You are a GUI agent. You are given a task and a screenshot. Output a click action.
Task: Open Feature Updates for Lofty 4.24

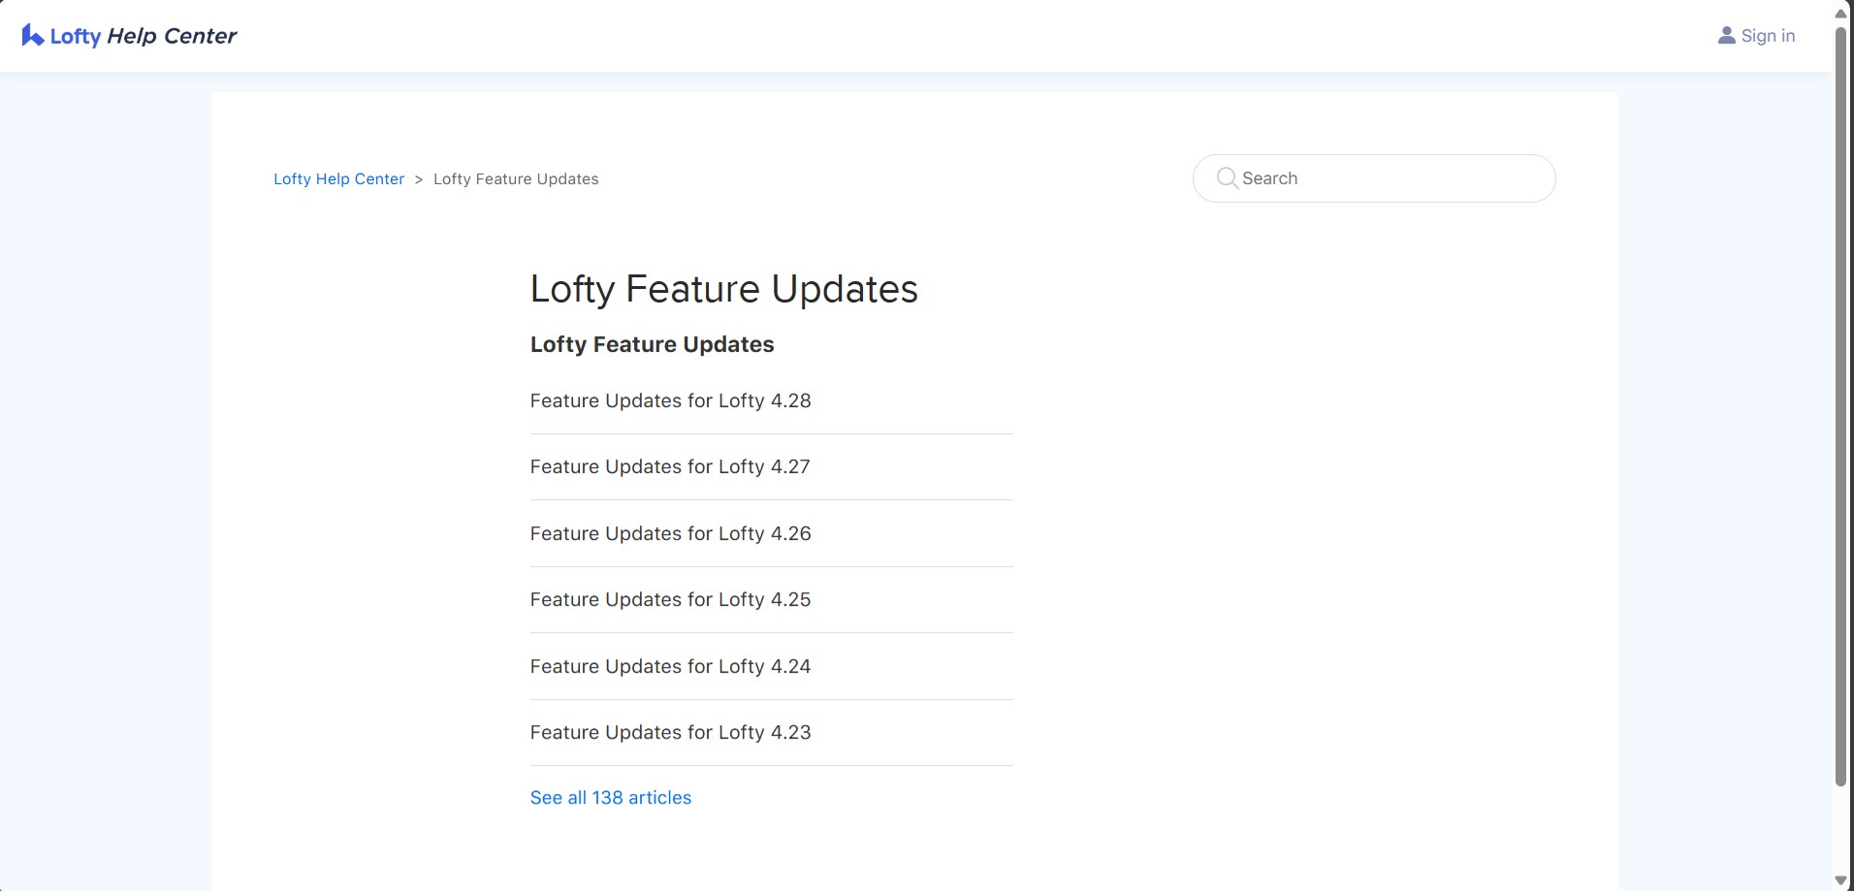[x=670, y=667]
